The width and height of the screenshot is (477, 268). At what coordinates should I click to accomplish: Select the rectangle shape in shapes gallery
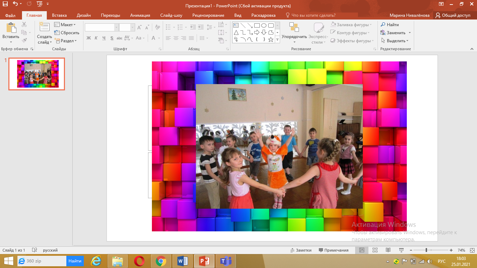[257, 25]
